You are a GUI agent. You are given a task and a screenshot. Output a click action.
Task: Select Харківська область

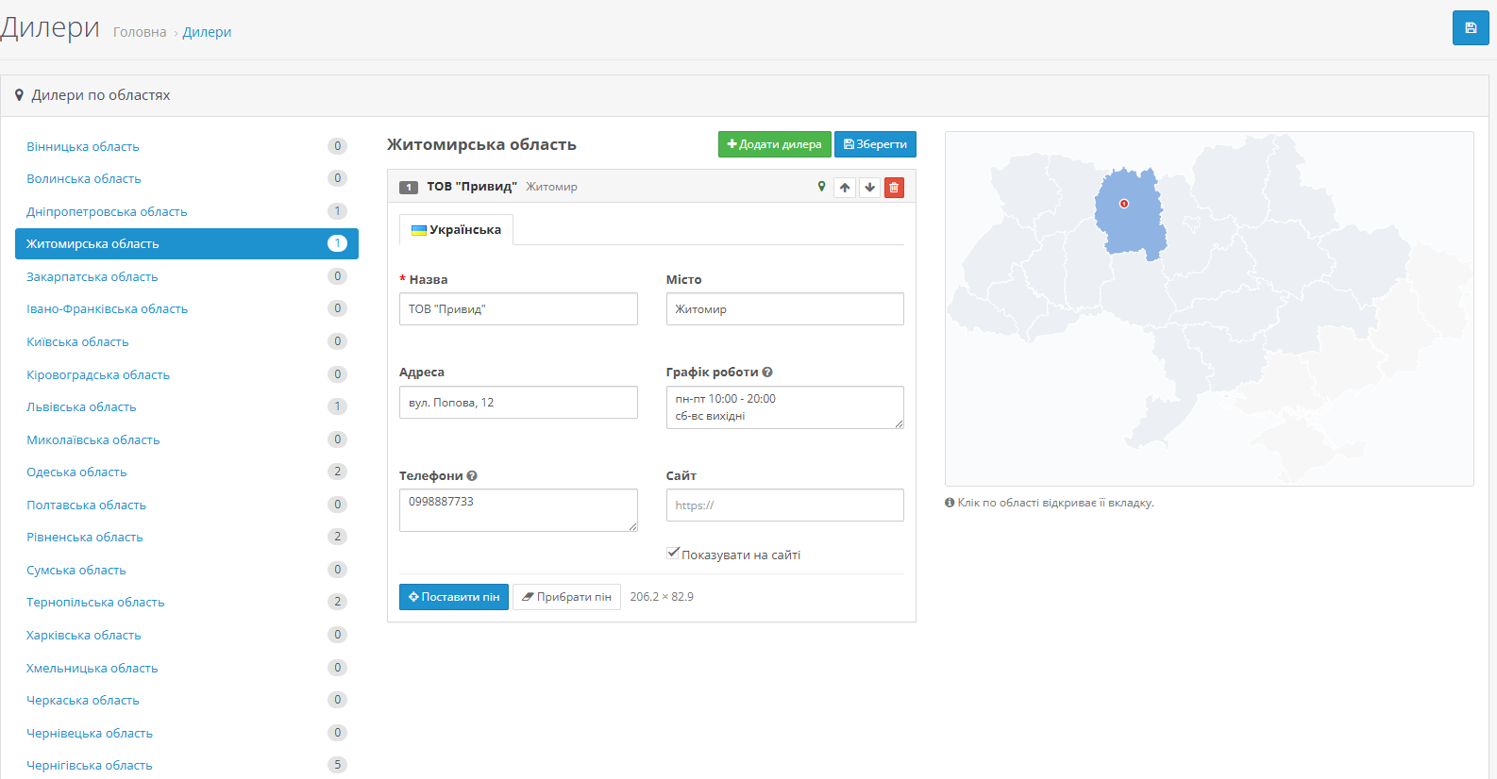point(187,636)
